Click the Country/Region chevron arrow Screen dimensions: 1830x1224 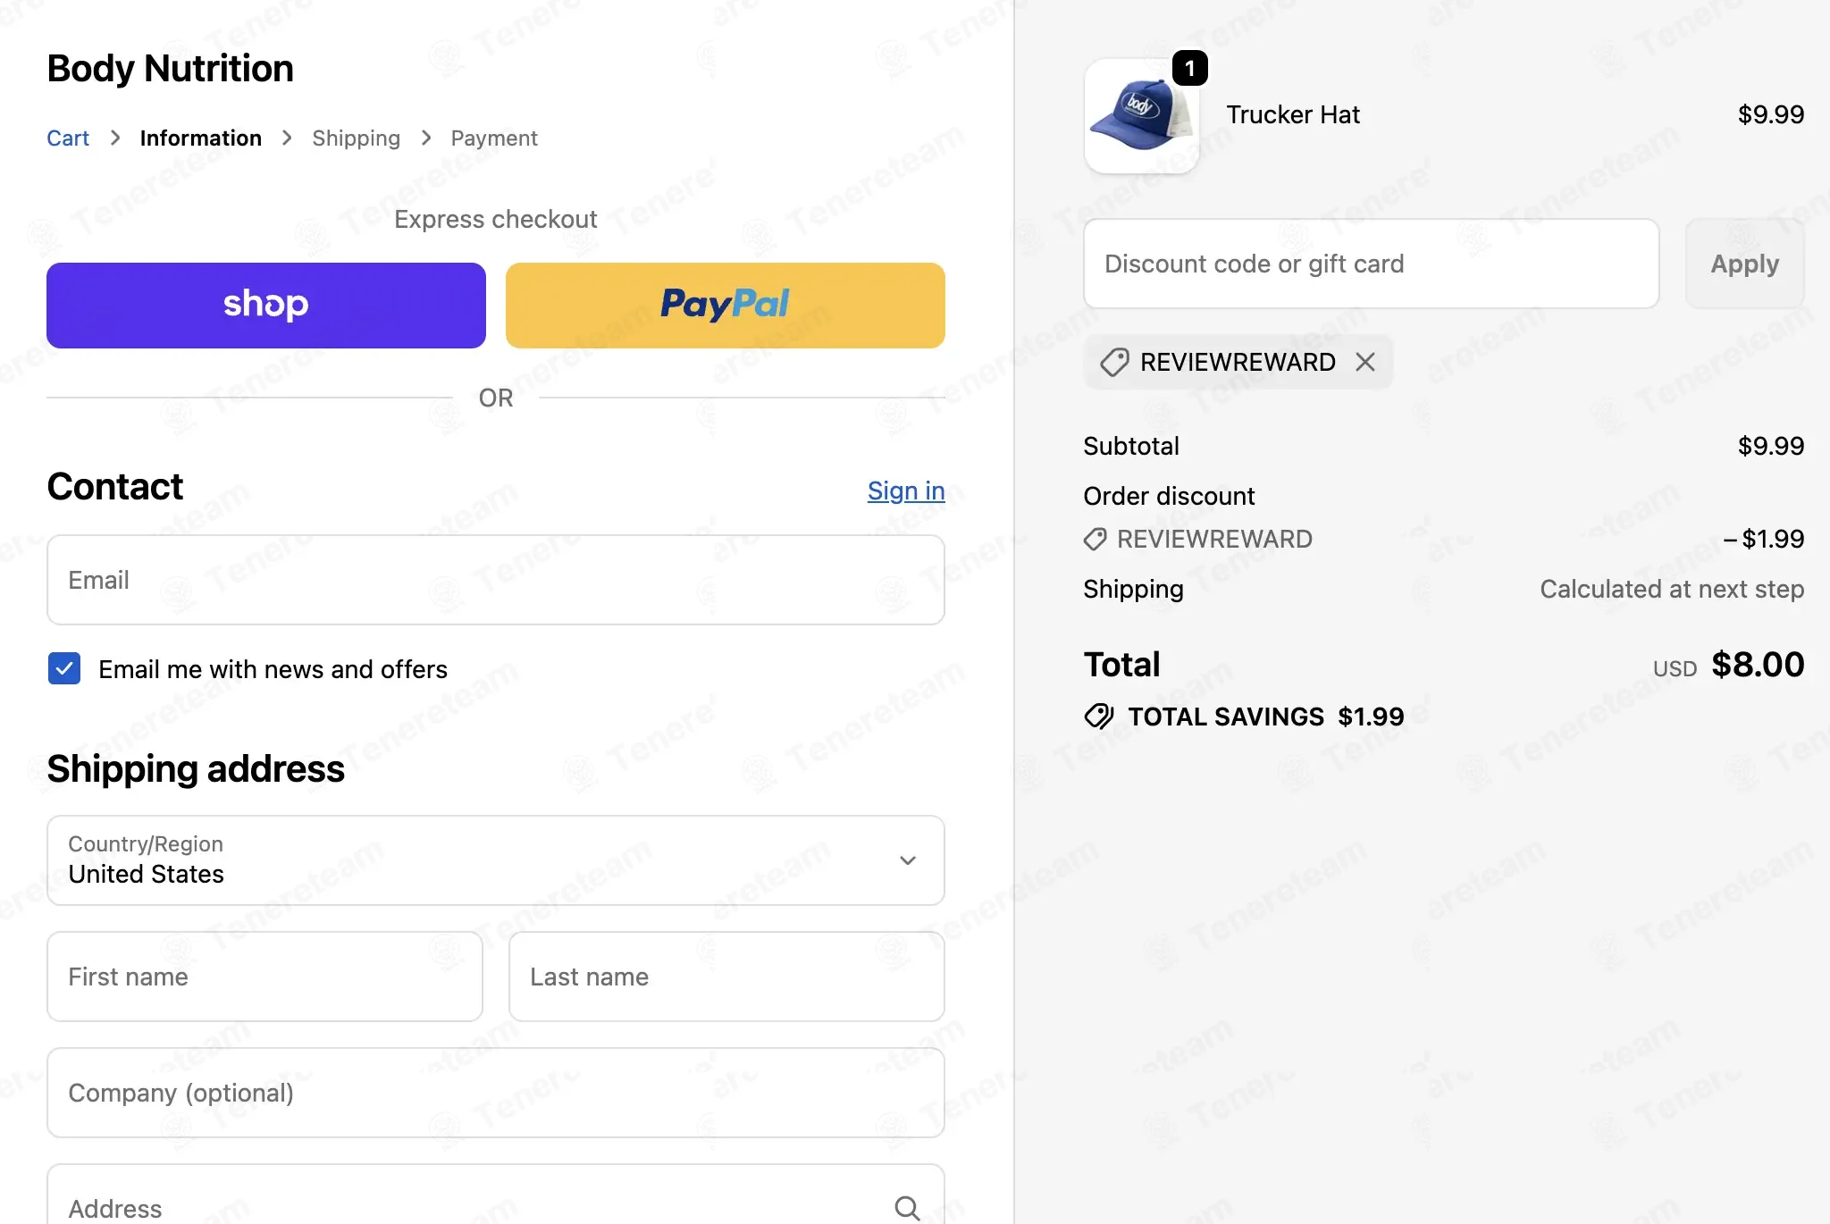(908, 860)
